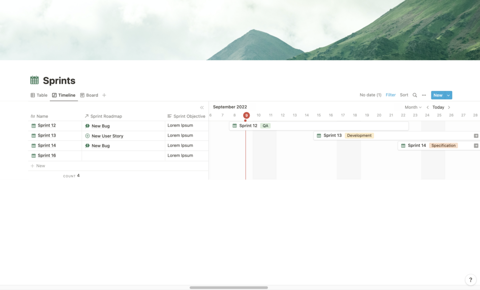480x290 pixels.
Task: Click the mountain cover image
Action: (x=240, y=30)
